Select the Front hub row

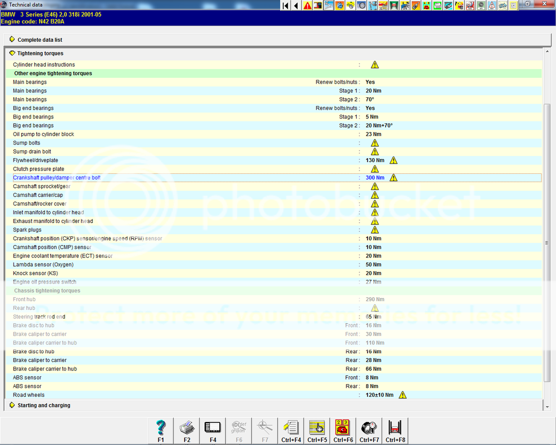(274, 299)
